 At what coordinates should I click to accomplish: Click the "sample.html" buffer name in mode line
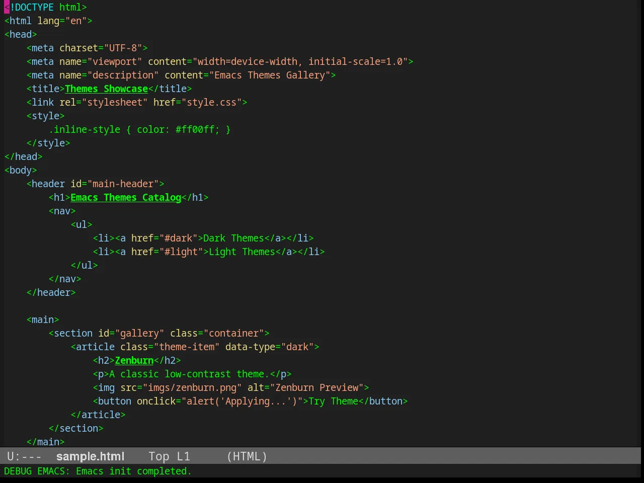[x=90, y=456]
